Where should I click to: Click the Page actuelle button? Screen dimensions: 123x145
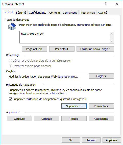coord(35,49)
